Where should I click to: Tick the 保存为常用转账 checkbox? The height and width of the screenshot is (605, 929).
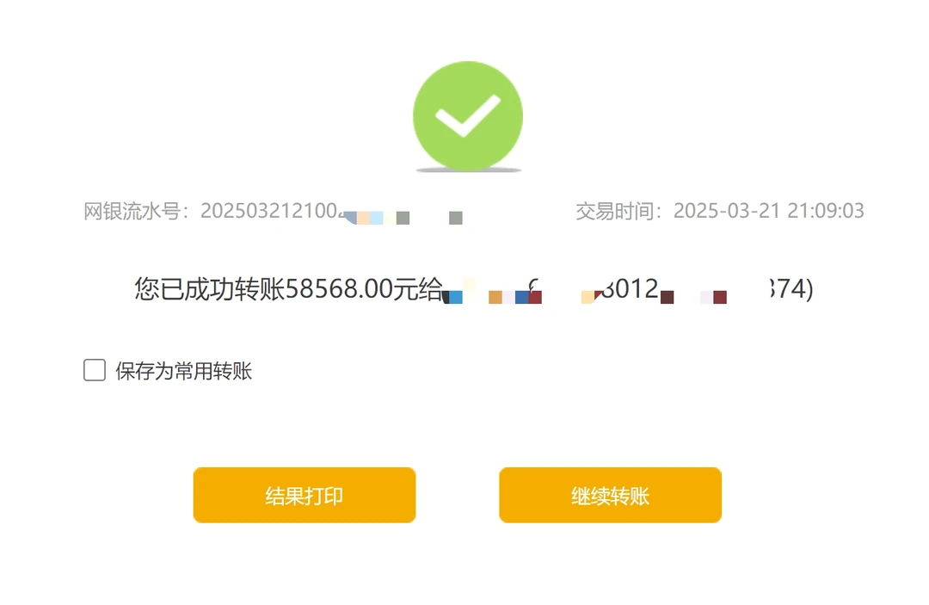tap(95, 370)
